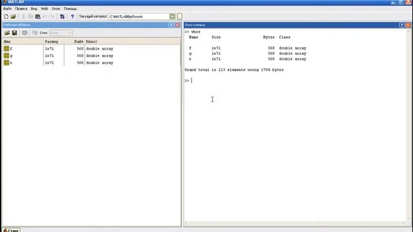Launch Simulink from the toolbar icon
Viewport: 413px width, 232px height.
tap(62, 17)
